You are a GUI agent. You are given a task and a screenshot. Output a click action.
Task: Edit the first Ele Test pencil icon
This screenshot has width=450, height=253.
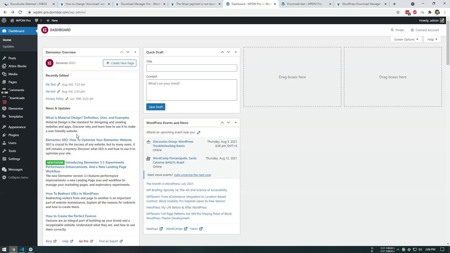tap(59, 84)
